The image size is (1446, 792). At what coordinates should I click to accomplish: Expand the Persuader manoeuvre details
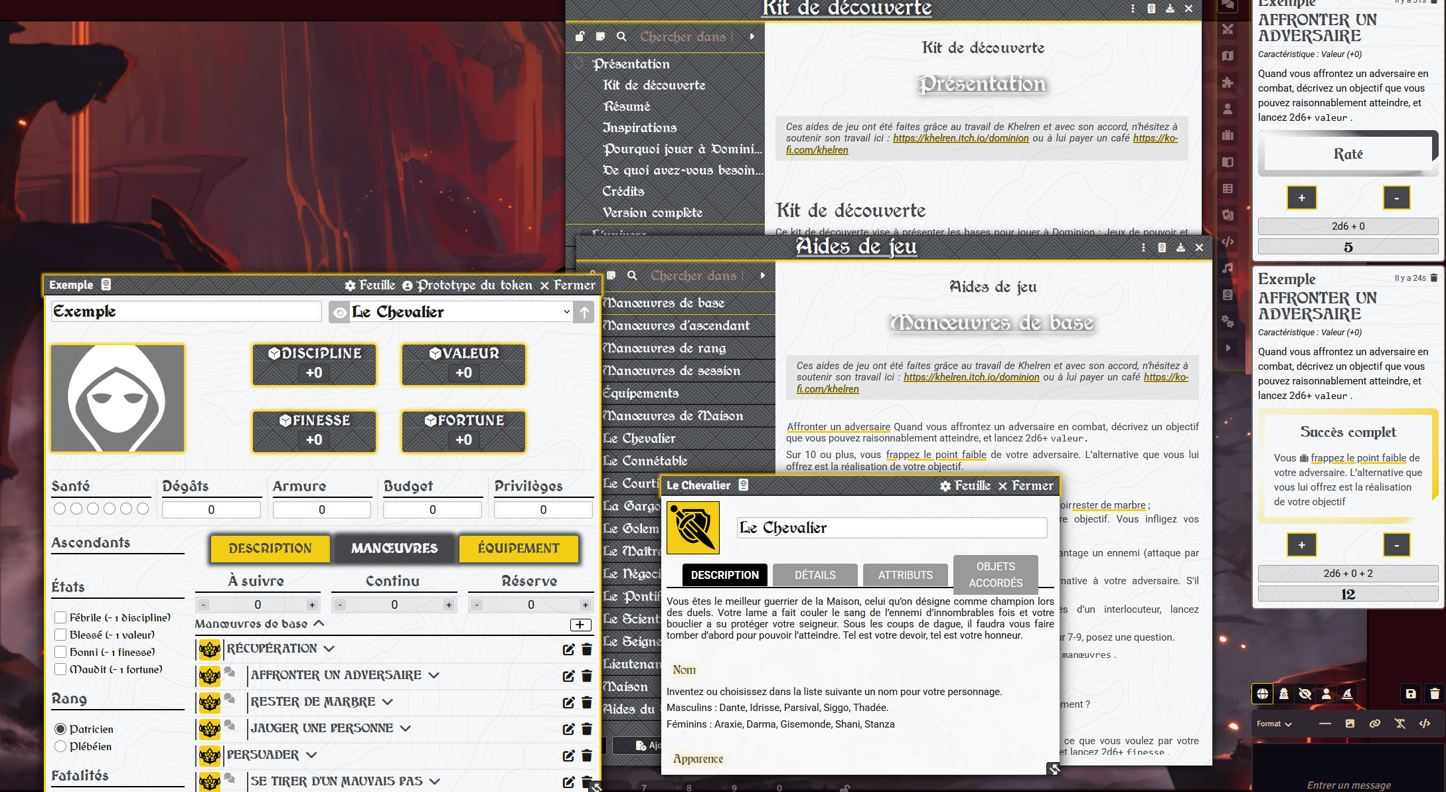[x=311, y=755]
